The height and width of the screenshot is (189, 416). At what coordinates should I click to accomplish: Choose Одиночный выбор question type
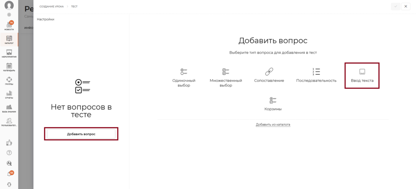[184, 77]
